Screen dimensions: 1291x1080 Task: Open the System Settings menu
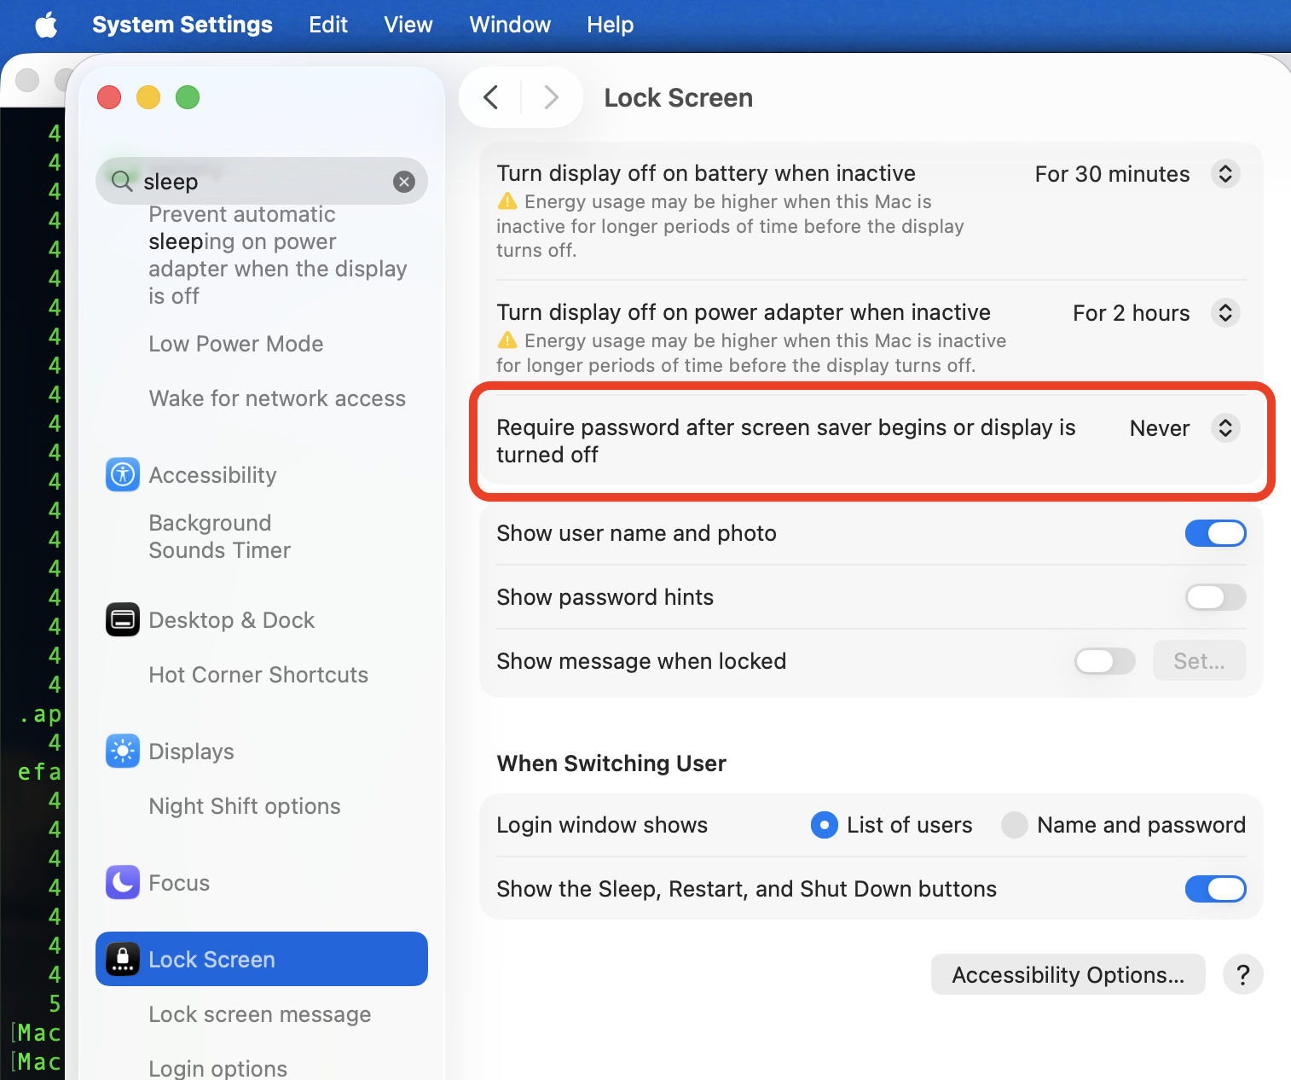[x=182, y=25]
